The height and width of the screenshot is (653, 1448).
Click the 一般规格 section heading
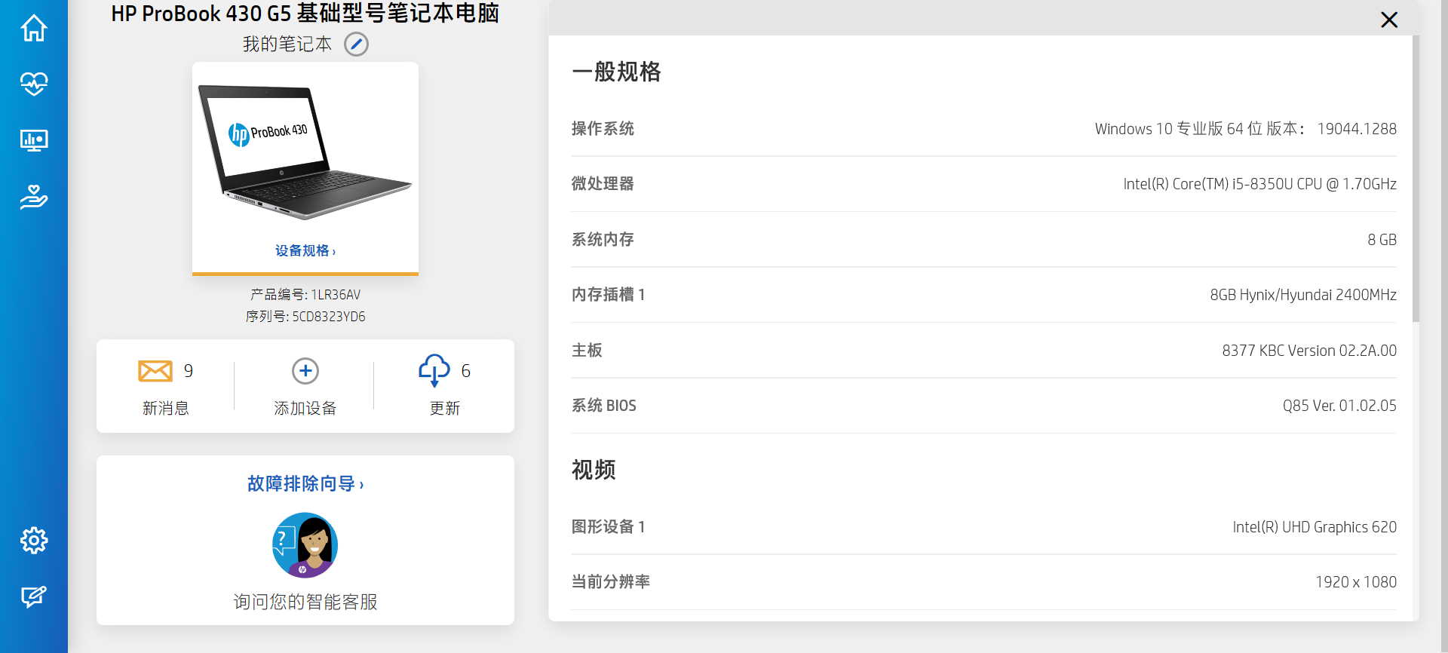[x=616, y=72]
